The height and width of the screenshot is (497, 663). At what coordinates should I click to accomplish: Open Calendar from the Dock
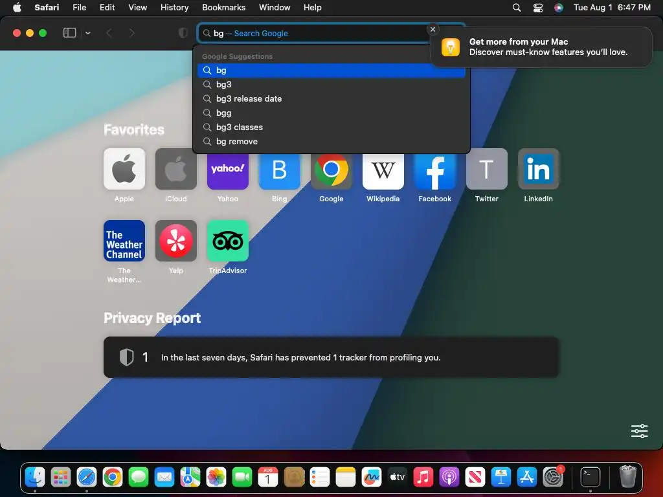point(268,477)
